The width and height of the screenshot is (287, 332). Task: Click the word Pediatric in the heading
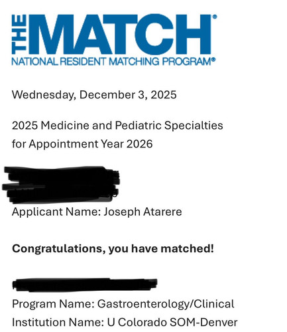(x=139, y=125)
